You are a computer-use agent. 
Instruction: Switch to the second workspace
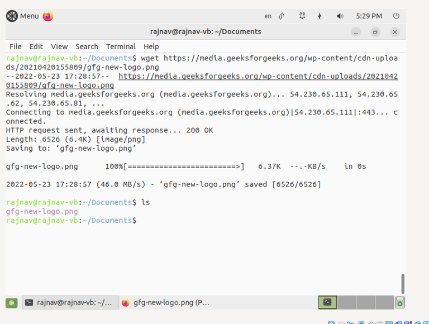pos(346,302)
